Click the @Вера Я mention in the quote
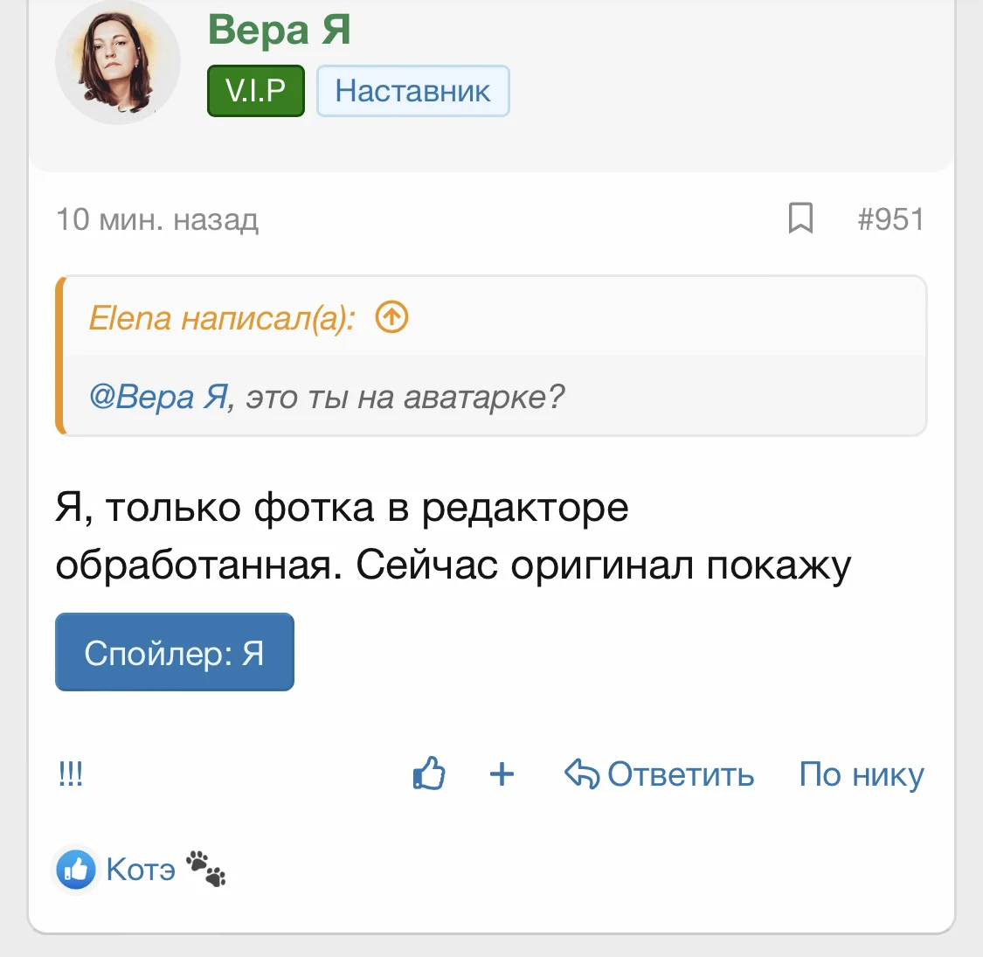Image resolution: width=983 pixels, height=957 pixels. click(157, 395)
